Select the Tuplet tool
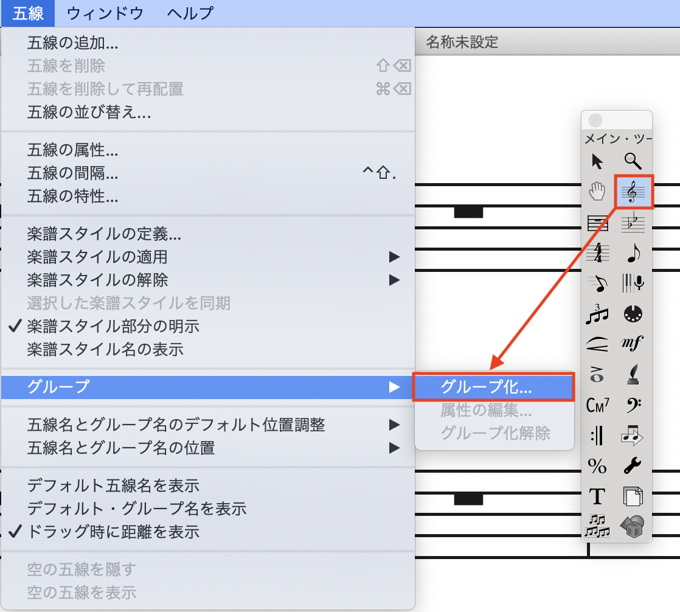This screenshot has width=680, height=612. pyautogui.click(x=598, y=315)
